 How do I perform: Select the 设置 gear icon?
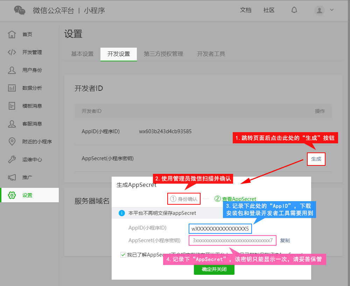12,195
